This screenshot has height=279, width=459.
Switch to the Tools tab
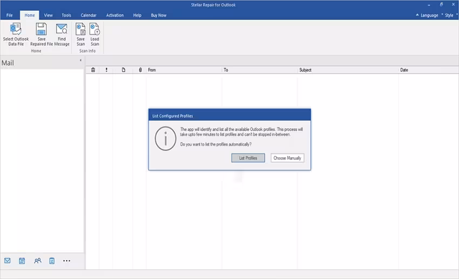tap(66, 15)
